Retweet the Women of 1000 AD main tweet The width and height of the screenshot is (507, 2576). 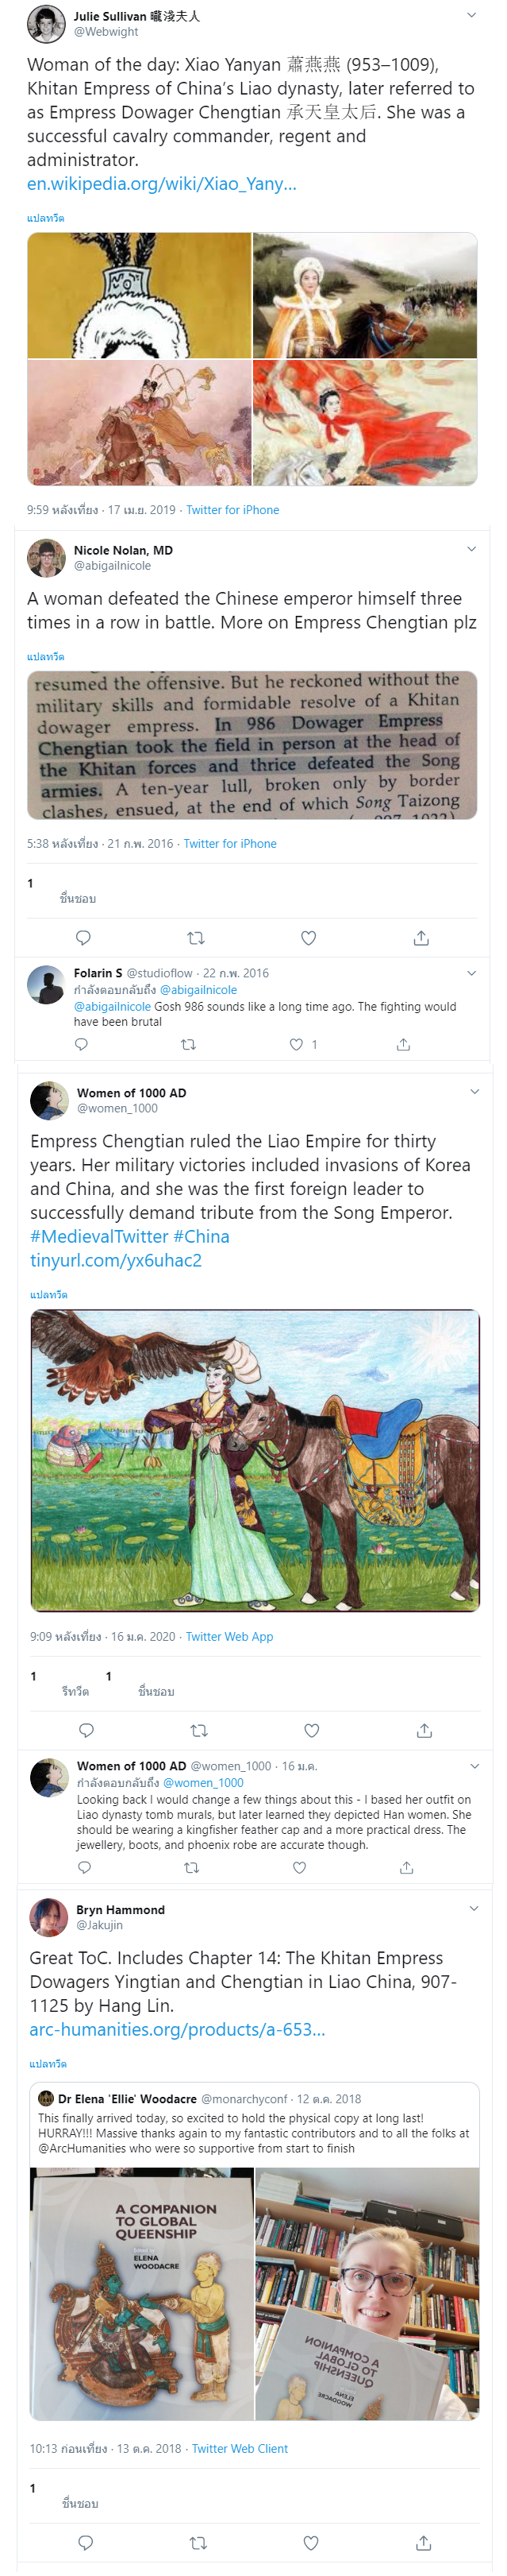tap(200, 1731)
